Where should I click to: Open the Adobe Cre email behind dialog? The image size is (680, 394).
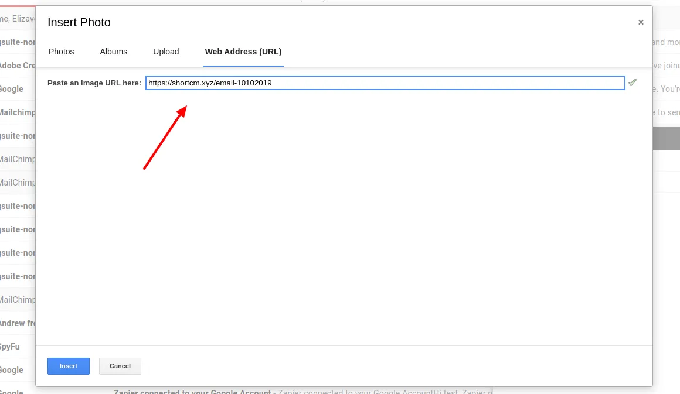pos(18,66)
